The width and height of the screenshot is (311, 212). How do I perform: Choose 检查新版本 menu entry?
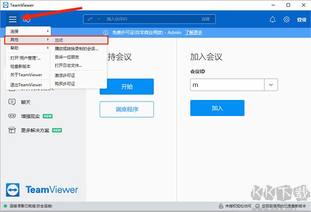pos(28,66)
